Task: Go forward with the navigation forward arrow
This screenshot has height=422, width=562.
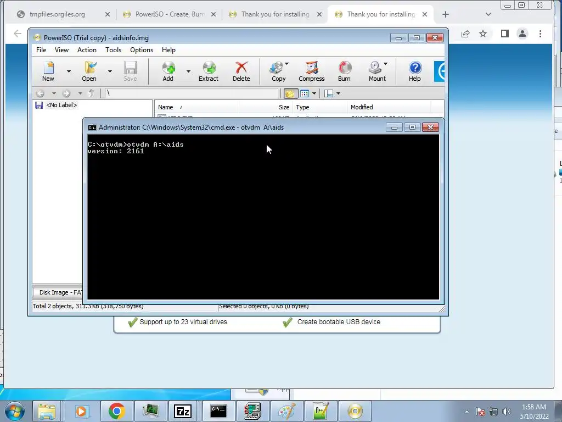Action: 66,93
